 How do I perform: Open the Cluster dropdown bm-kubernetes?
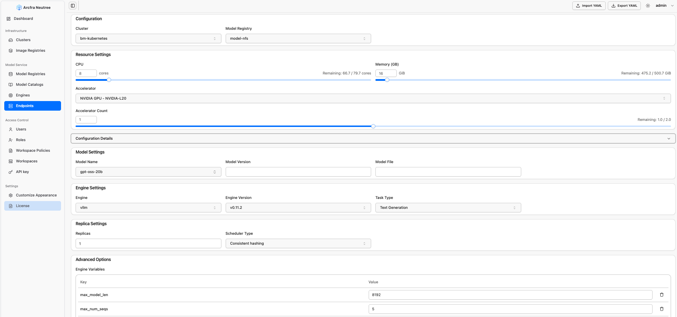point(148,39)
